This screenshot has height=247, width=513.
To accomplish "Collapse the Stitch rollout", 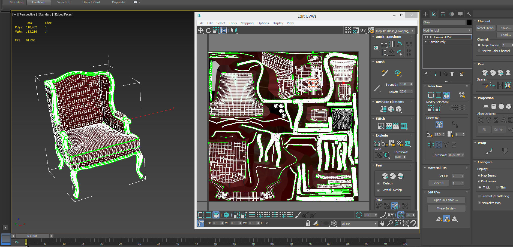I will coord(373,119).
